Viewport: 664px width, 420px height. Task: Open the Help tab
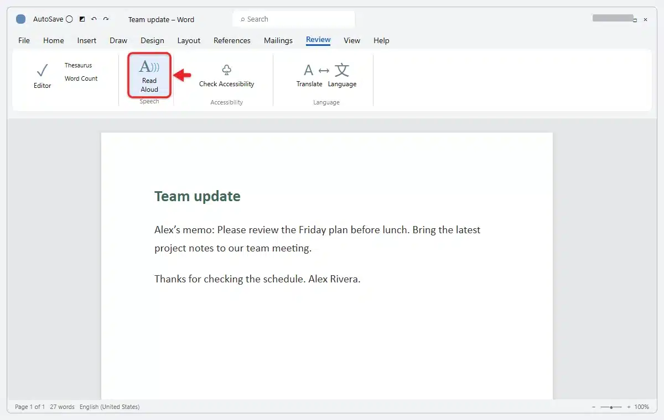381,40
